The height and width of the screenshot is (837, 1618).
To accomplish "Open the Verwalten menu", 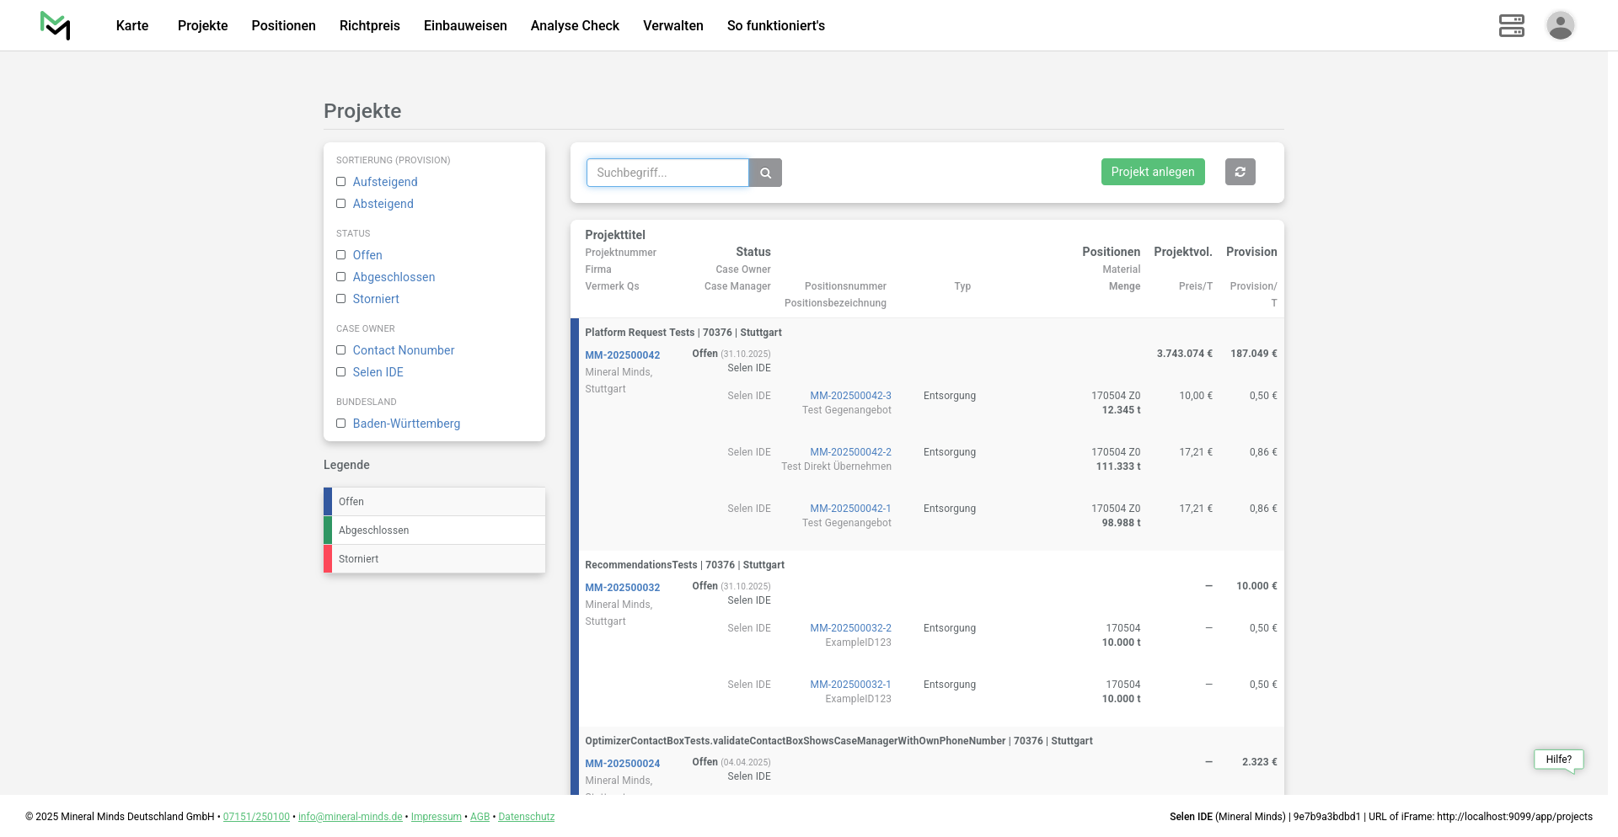I will pyautogui.click(x=672, y=25).
